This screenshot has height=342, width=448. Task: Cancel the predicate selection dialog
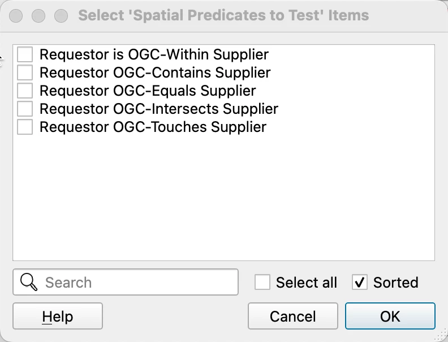click(x=293, y=316)
